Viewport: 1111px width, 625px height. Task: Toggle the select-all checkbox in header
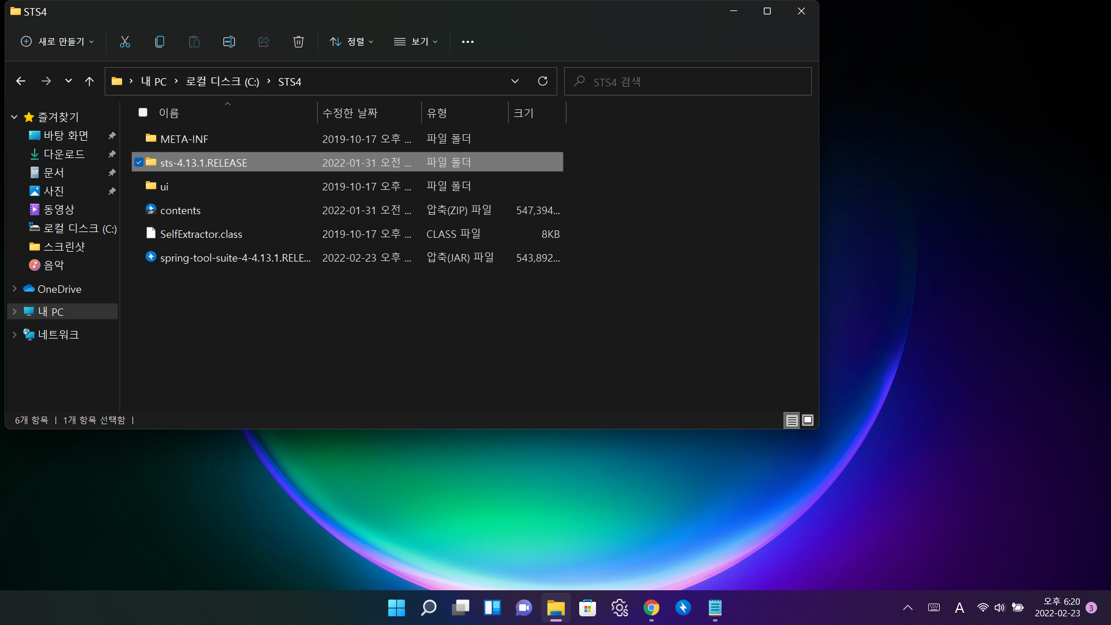[143, 112]
